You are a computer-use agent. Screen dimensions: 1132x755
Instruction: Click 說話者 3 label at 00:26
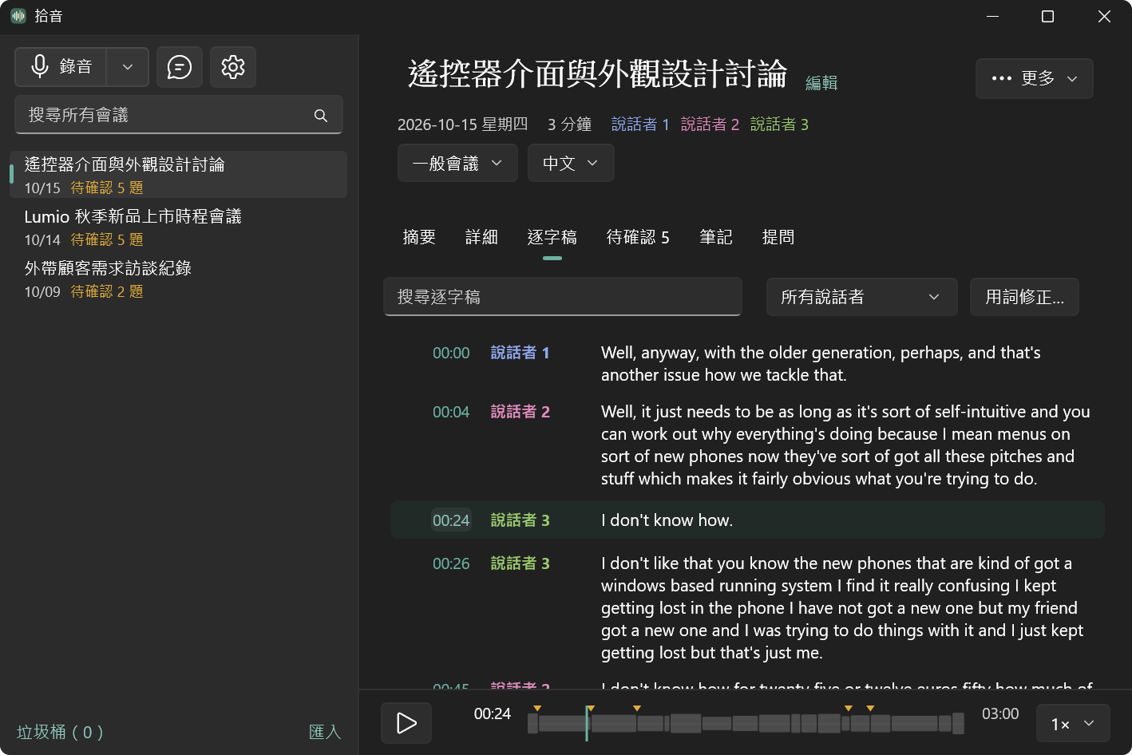pyautogui.click(x=520, y=563)
